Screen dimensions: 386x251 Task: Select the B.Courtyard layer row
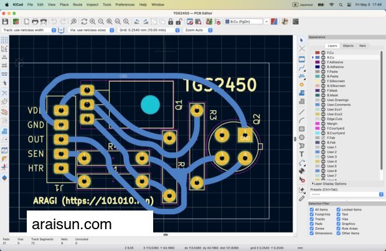click(x=346, y=133)
